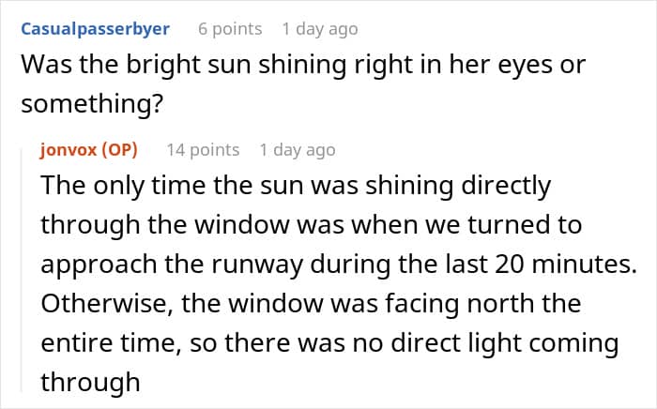Open Casualpasserbyer's user profile
Image resolution: width=657 pixels, height=409 pixels.
pyautogui.click(x=95, y=29)
